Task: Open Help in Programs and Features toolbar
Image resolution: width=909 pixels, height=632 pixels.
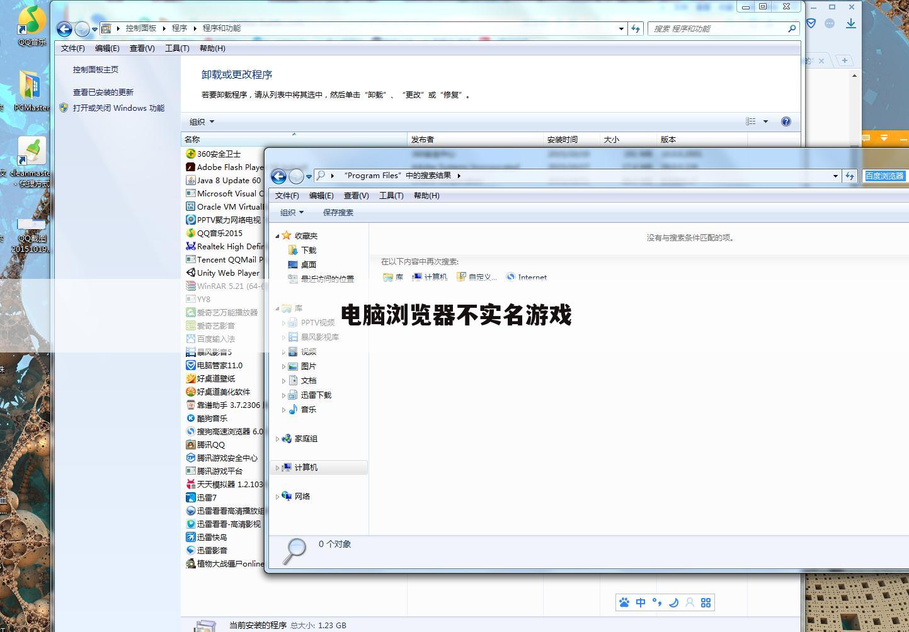Action: tap(786, 121)
